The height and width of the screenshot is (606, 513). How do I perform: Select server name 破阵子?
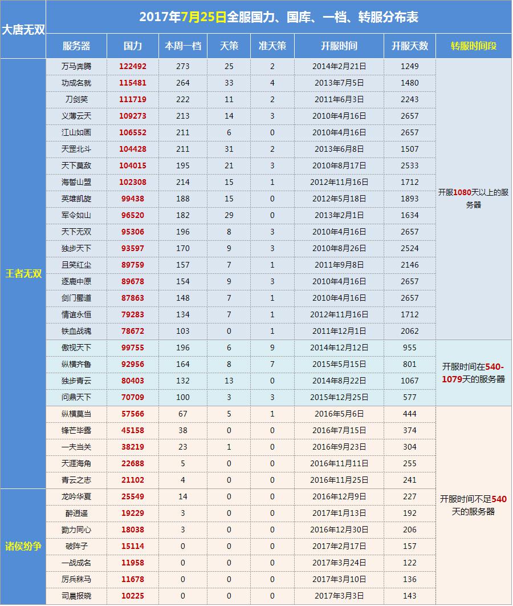coord(76,547)
